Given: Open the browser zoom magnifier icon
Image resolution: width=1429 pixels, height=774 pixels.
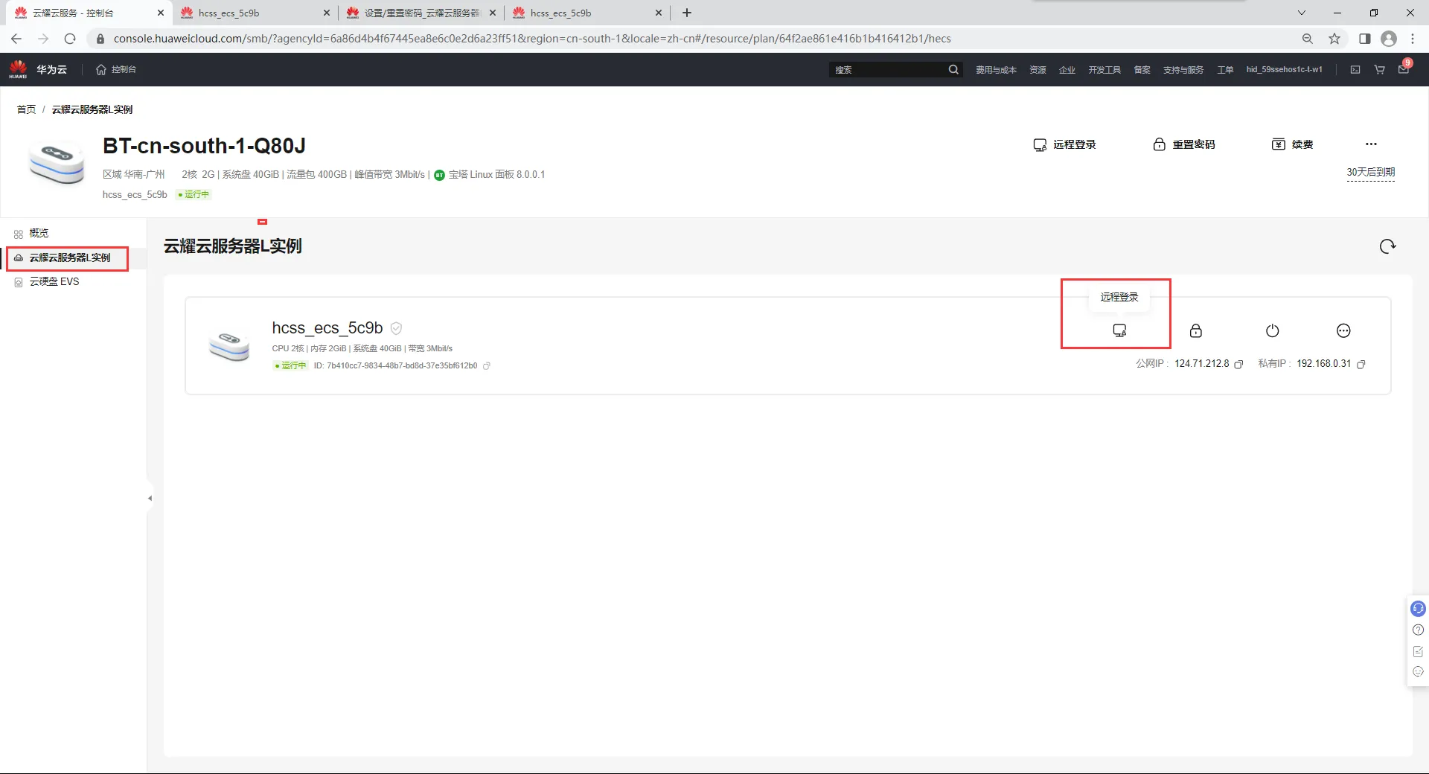Looking at the screenshot, I should click(x=1308, y=39).
